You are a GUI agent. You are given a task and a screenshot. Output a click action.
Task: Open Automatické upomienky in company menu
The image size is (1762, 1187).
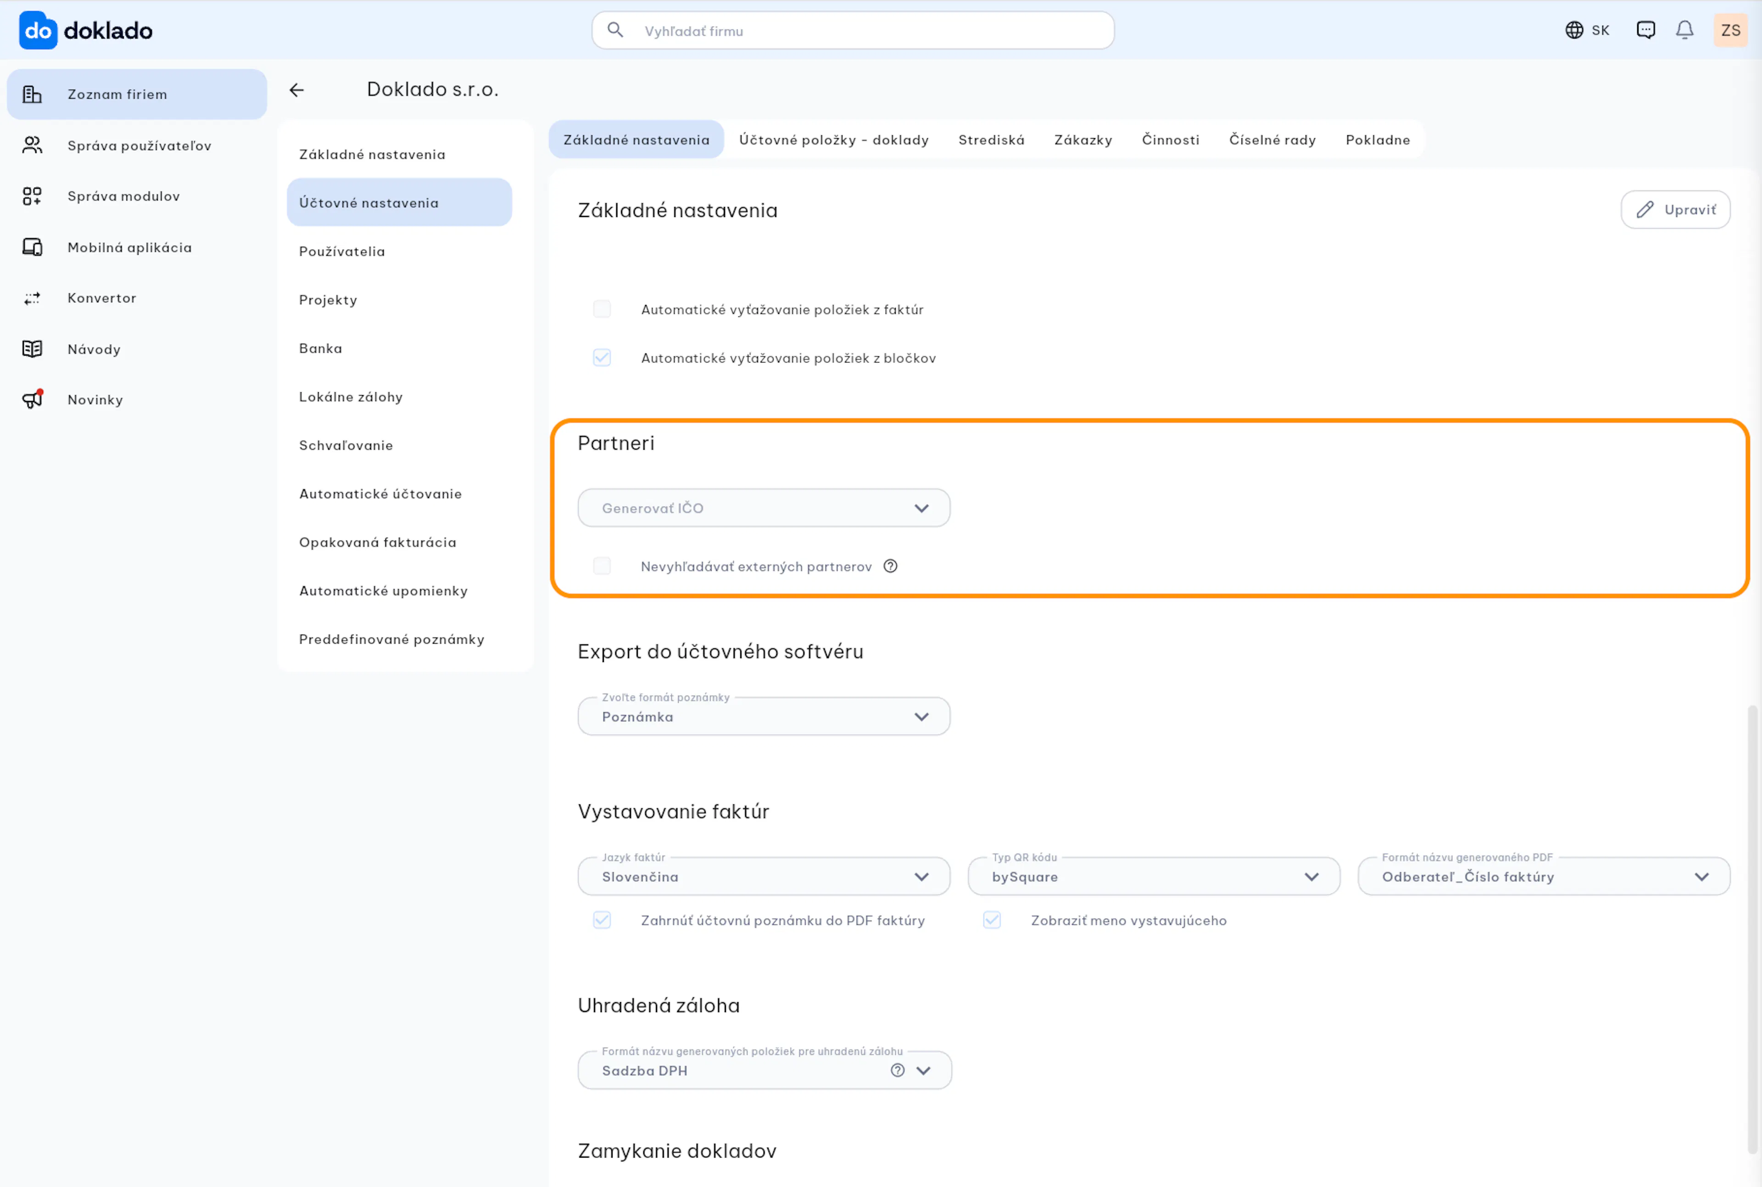coord(400,591)
